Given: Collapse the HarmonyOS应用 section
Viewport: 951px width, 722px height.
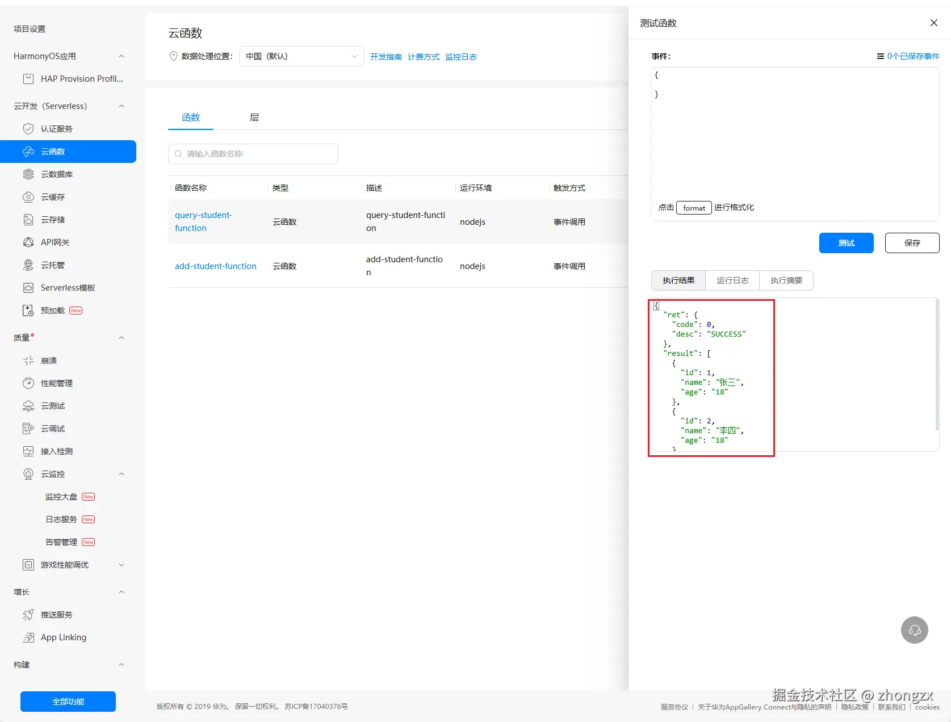Looking at the screenshot, I should click(x=122, y=56).
